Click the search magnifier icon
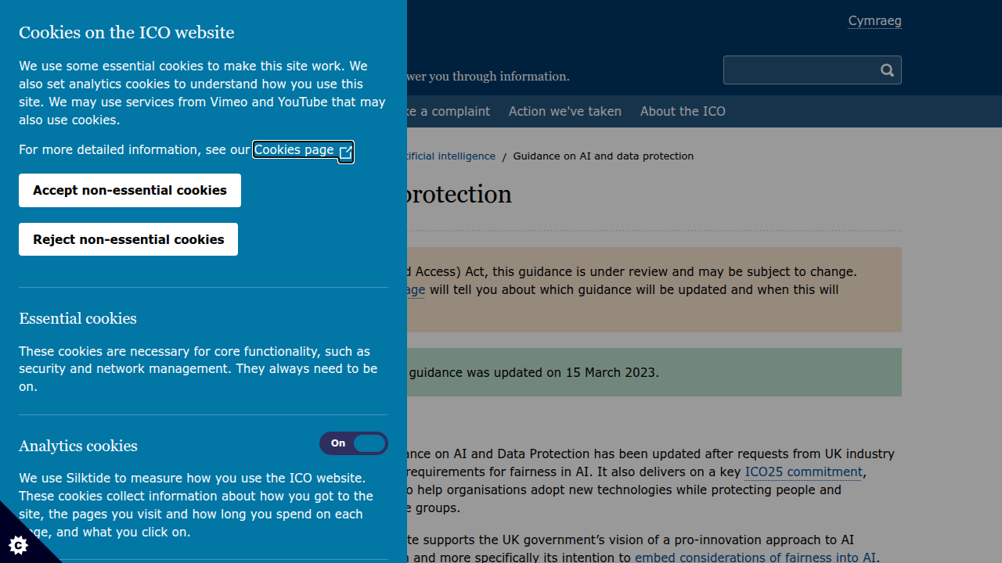 pos(887,70)
